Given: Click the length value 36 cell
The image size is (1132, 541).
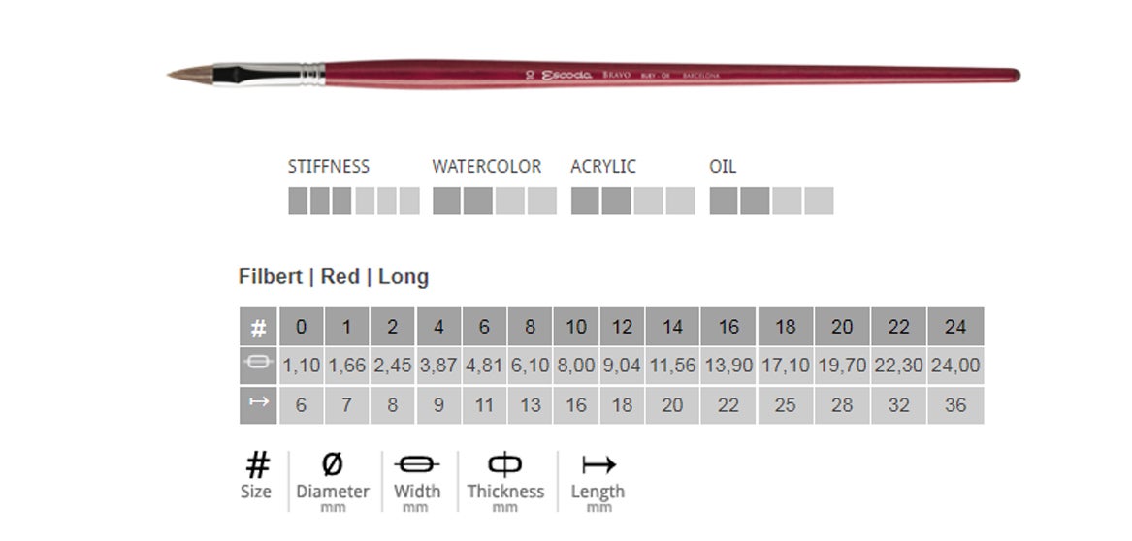Looking at the screenshot, I should tap(955, 405).
